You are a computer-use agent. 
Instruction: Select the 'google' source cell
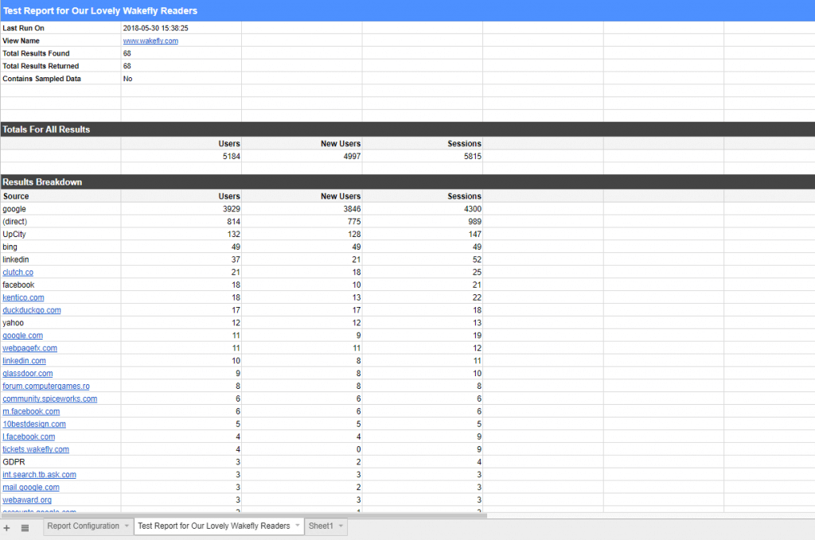[60, 209]
